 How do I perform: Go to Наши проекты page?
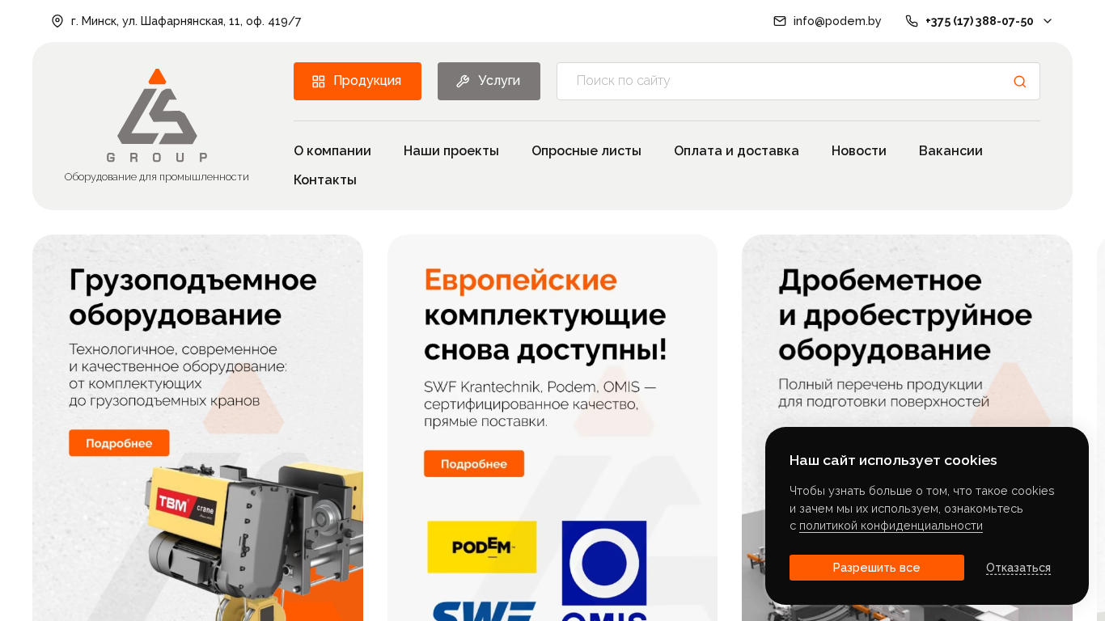[x=451, y=150]
